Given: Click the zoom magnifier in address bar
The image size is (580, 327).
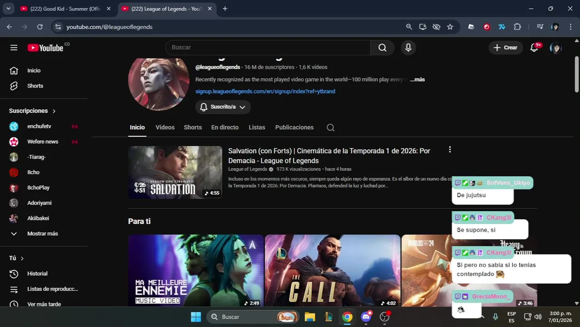Looking at the screenshot, I should click(x=409, y=27).
